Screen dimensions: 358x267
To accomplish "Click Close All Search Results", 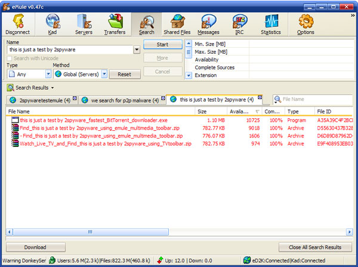I will (x=315, y=247).
